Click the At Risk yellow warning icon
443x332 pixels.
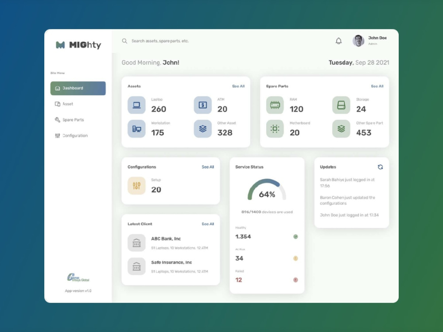295,259
